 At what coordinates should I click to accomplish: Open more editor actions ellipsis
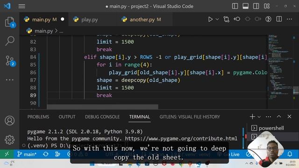[289, 19]
